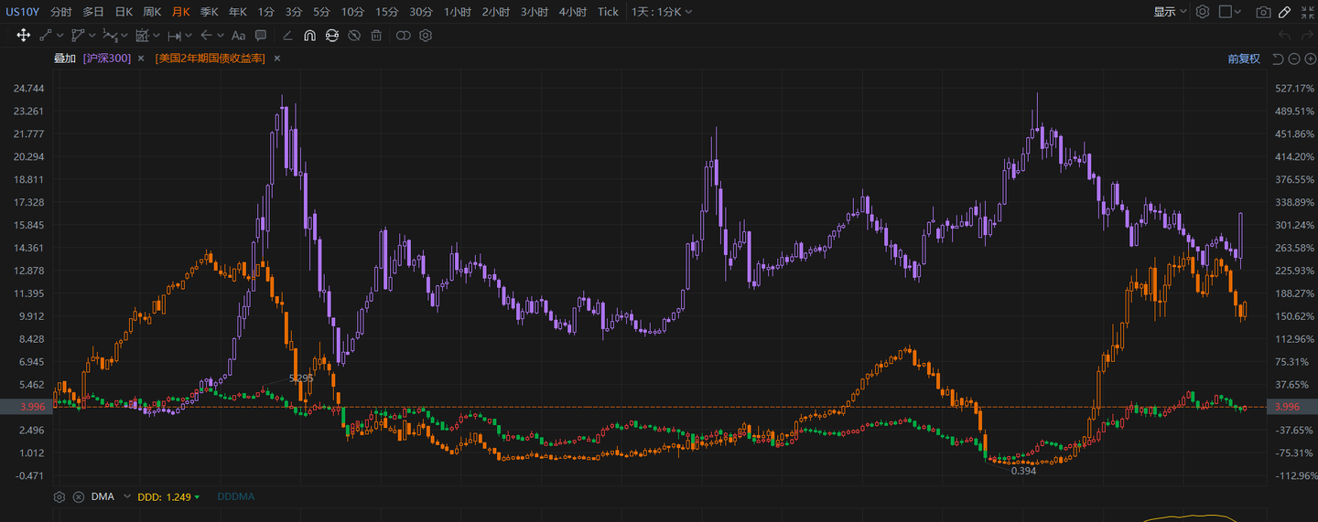Open the 1天:1分K dropdown

click(662, 12)
